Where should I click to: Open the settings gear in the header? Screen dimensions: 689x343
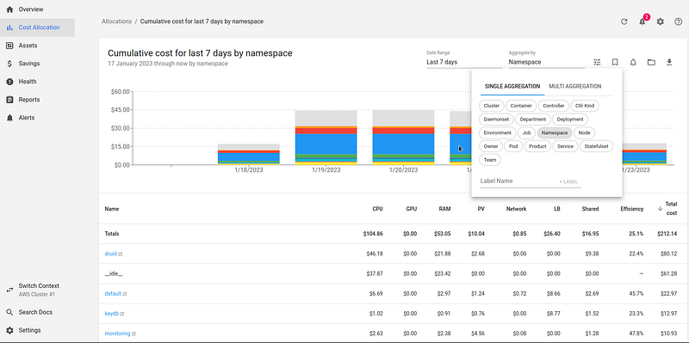[x=661, y=21]
